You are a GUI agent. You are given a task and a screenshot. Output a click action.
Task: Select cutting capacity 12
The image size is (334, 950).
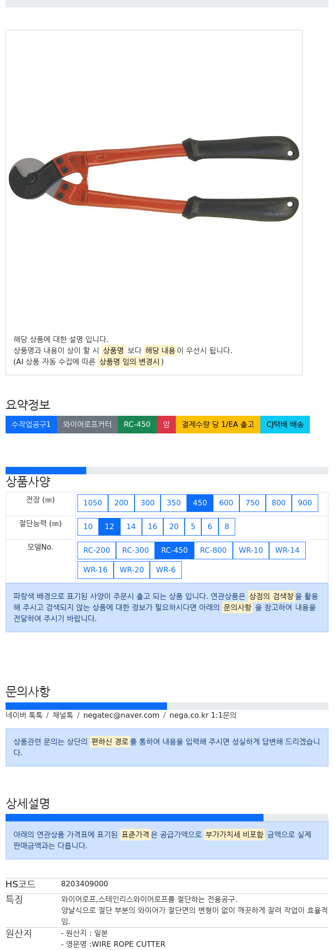point(109,527)
